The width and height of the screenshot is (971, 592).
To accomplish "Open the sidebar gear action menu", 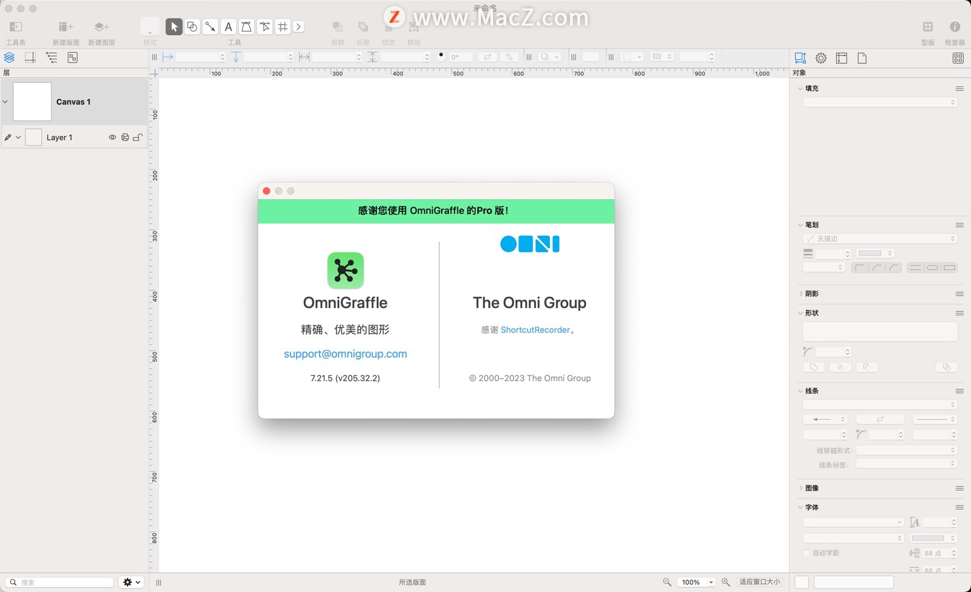I will click(x=132, y=582).
